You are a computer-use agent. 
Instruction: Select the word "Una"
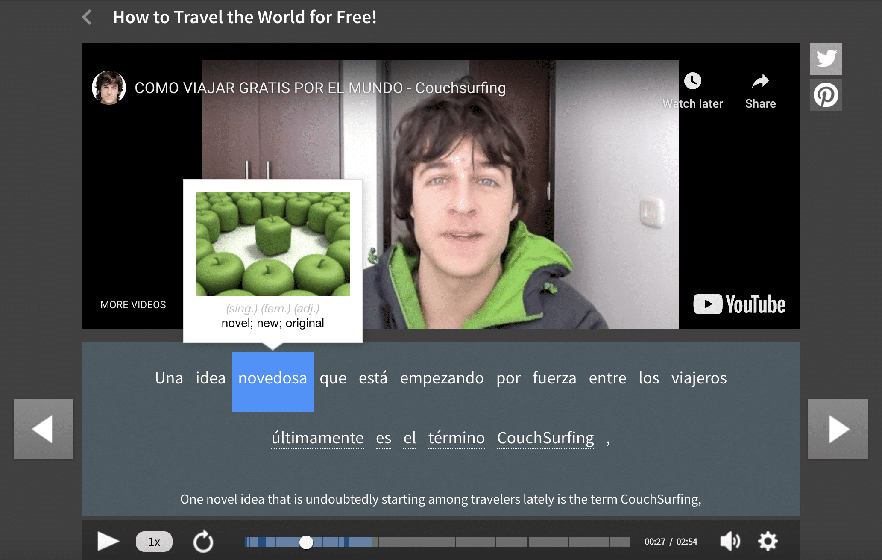[x=169, y=378]
